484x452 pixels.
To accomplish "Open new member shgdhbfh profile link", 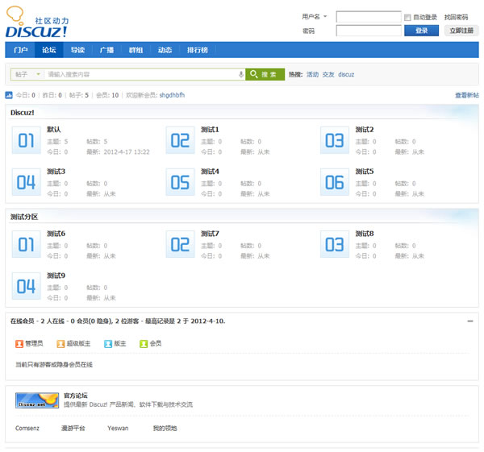I will (x=172, y=95).
